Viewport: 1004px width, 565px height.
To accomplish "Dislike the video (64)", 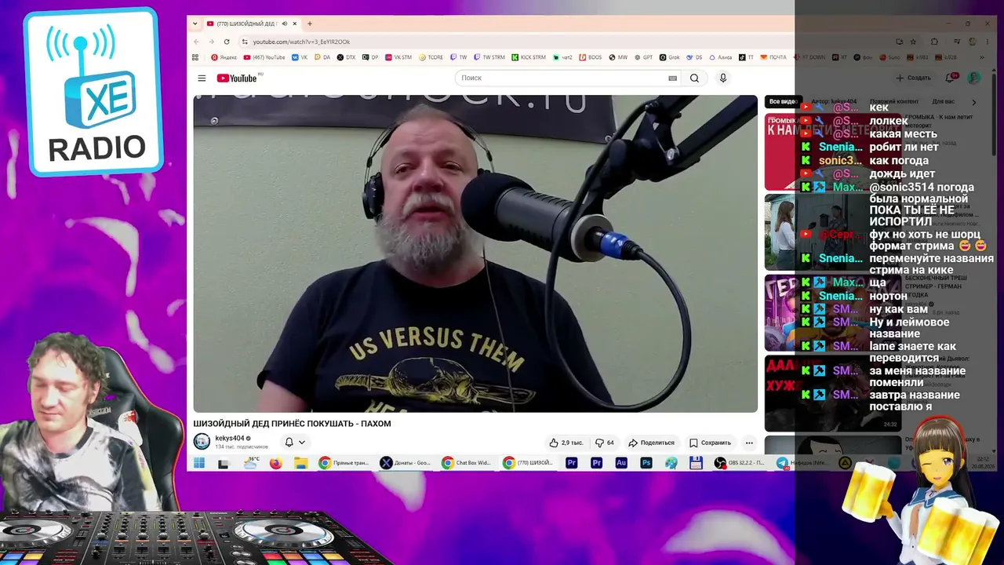I will click(605, 443).
